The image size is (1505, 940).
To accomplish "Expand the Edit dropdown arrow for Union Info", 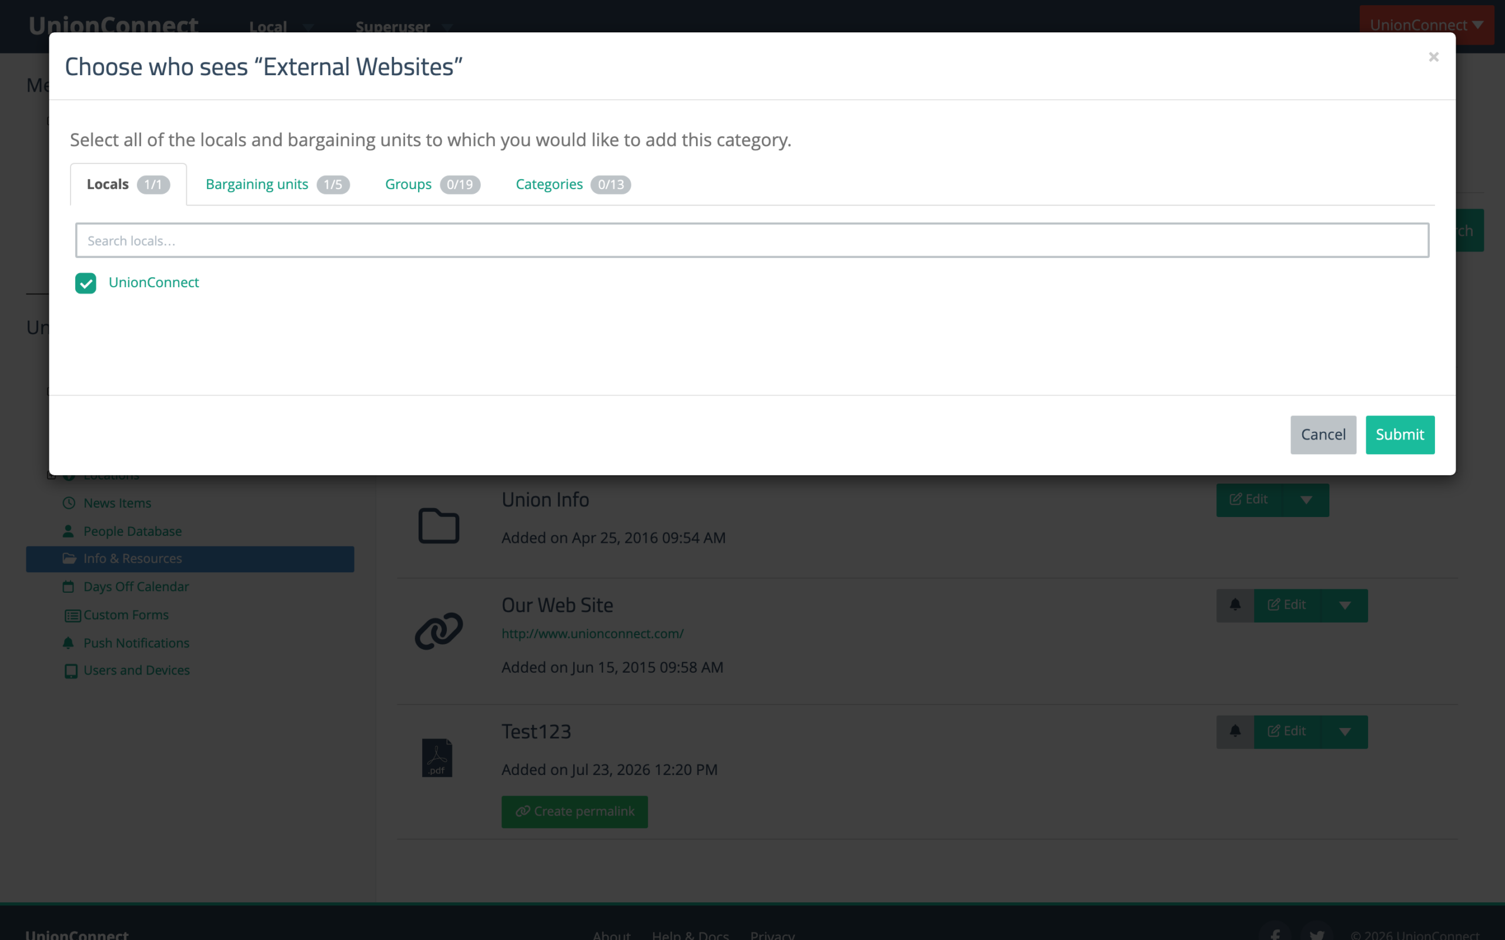I will coord(1307,500).
